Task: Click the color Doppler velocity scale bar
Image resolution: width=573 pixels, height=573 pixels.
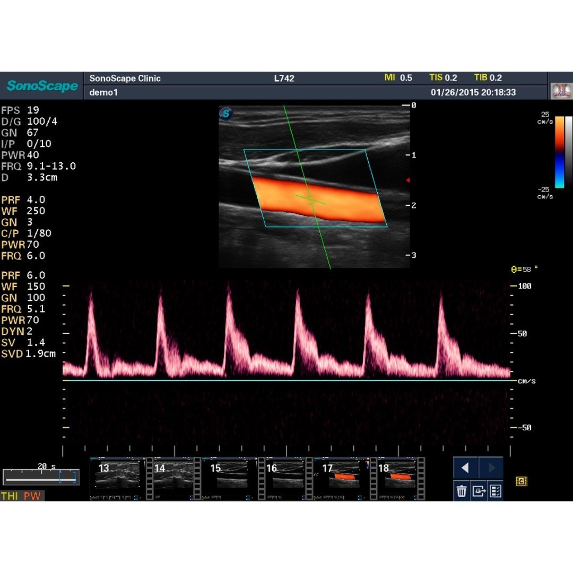Action: (x=560, y=152)
